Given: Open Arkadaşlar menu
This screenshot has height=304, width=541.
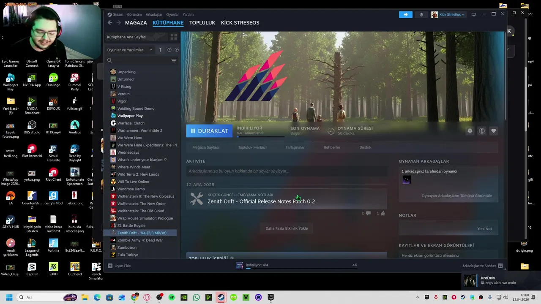Looking at the screenshot, I should [154, 14].
